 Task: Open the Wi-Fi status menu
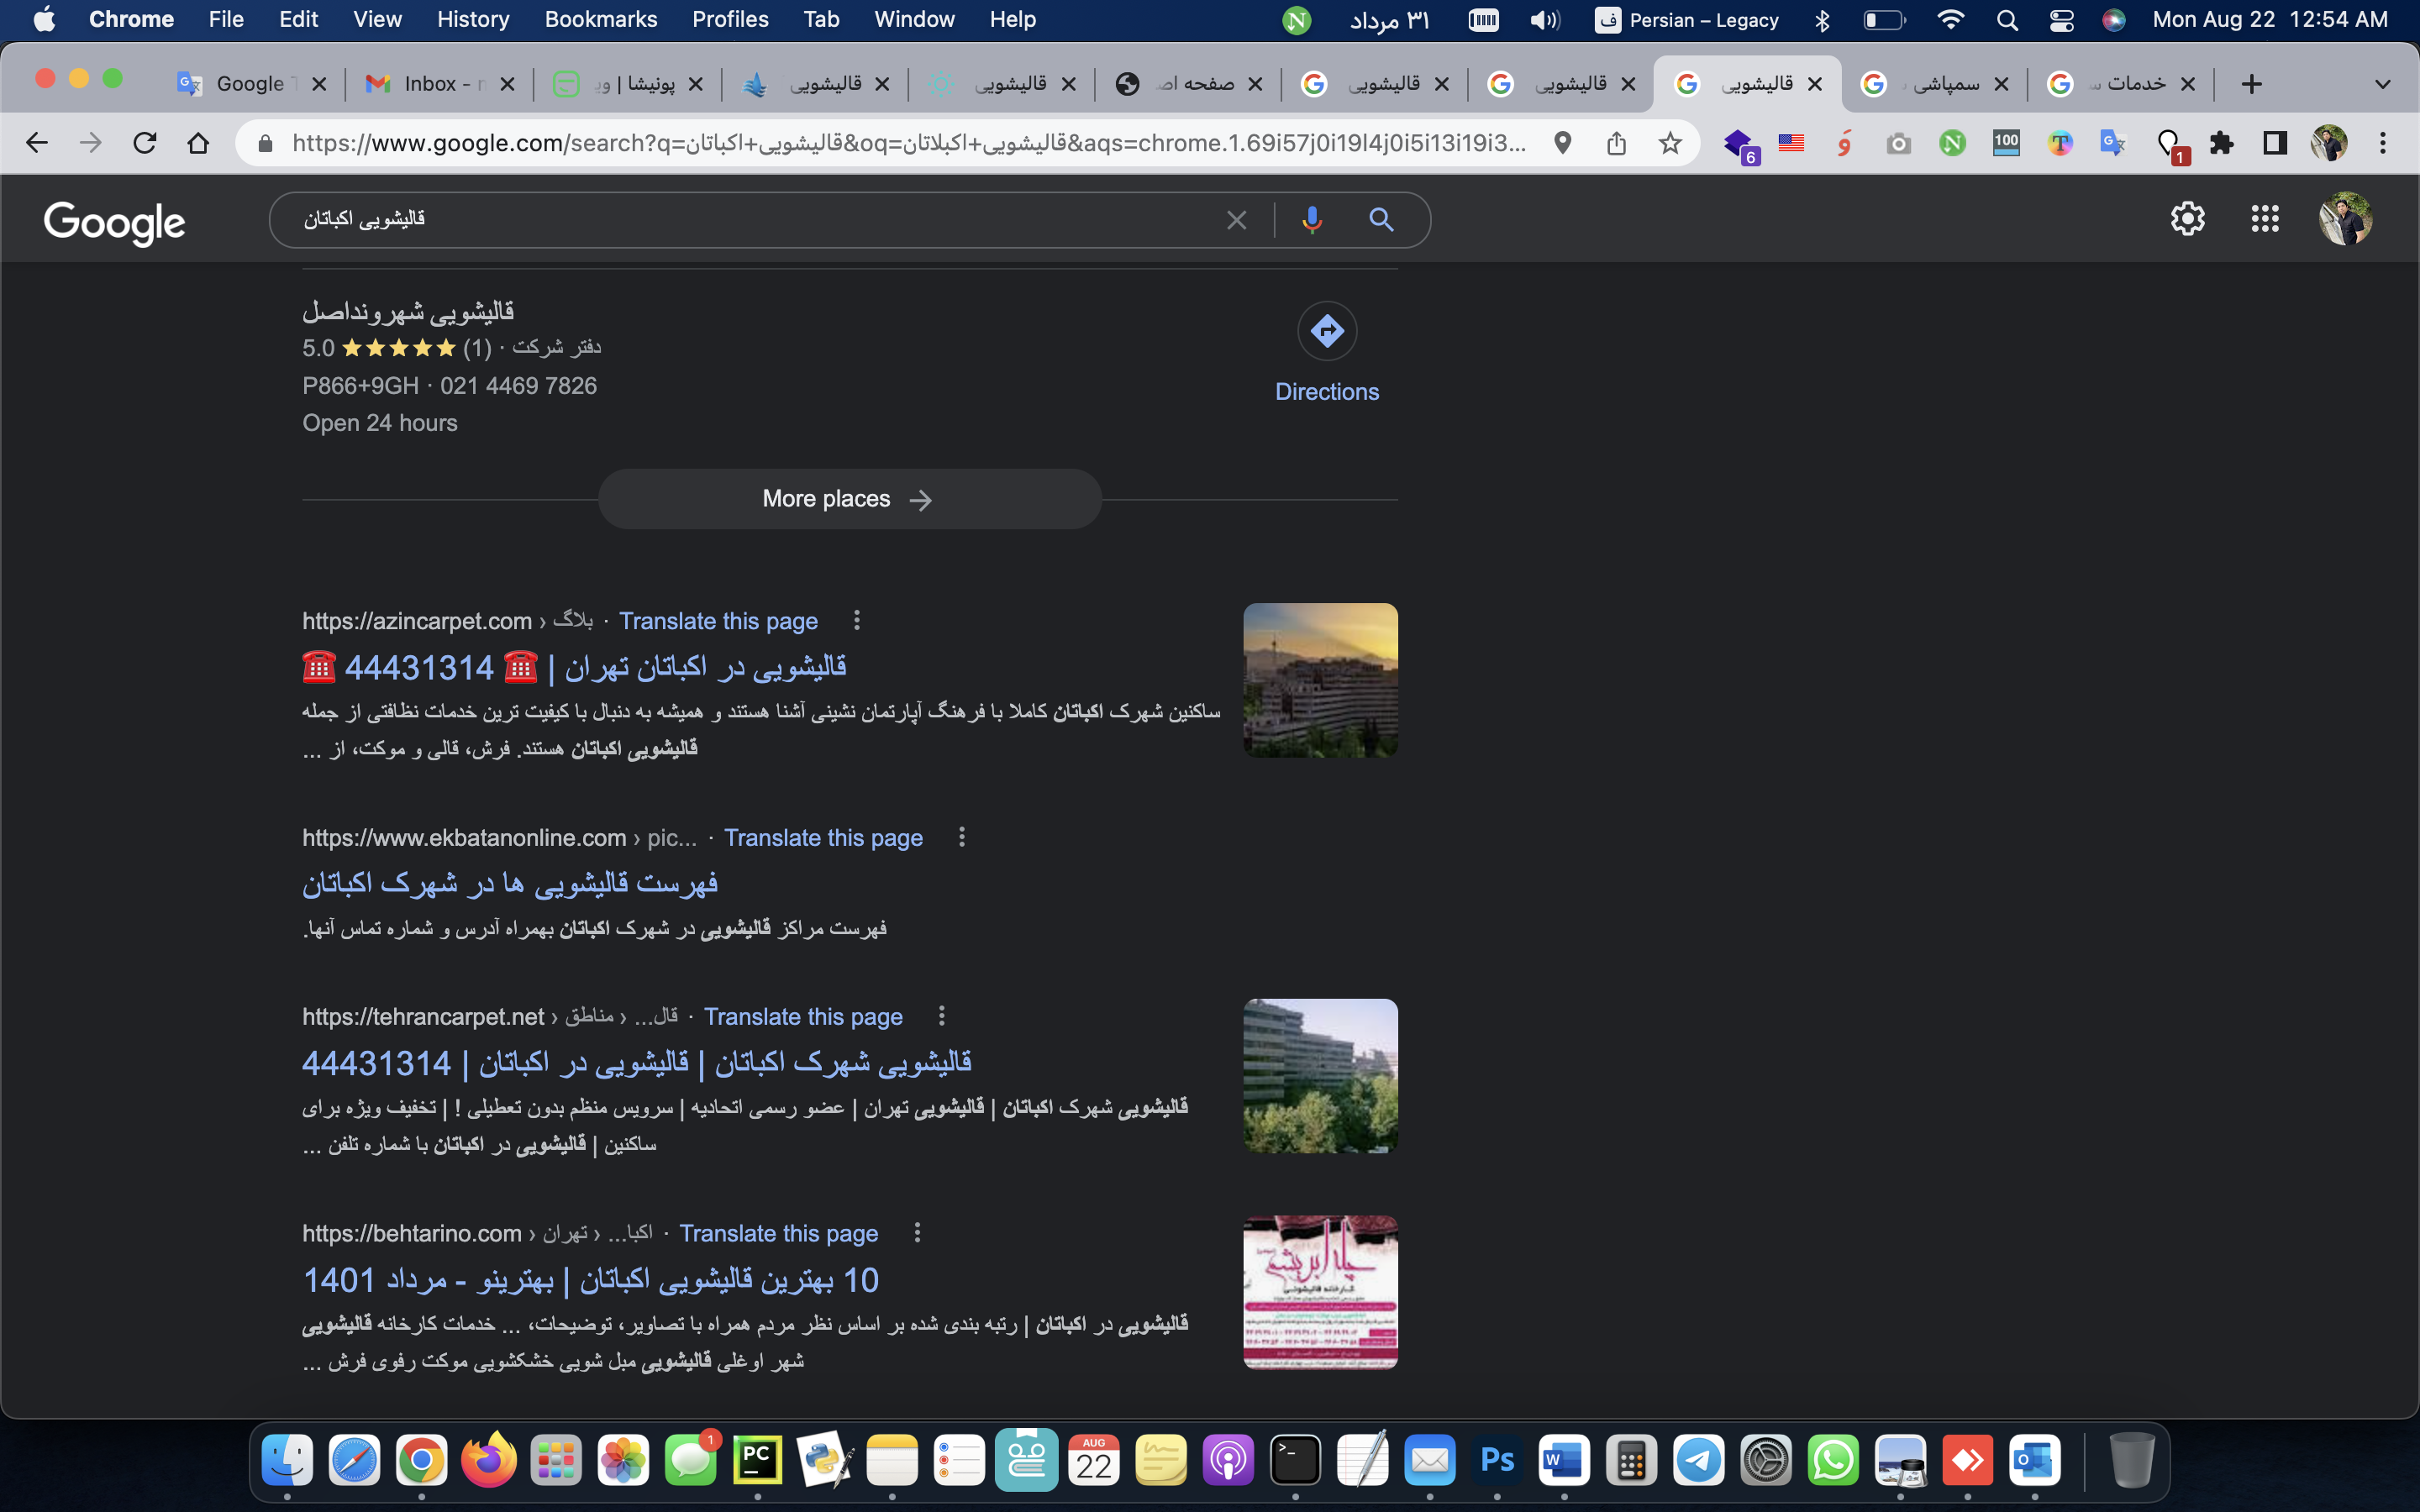point(1950,20)
